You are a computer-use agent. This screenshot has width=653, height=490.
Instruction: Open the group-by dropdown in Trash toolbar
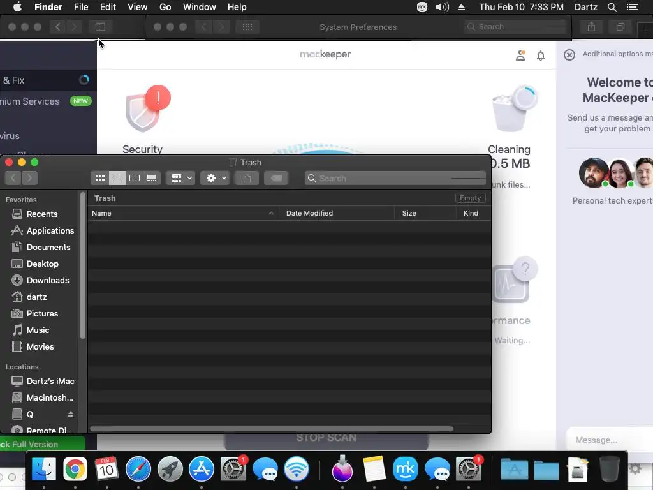coord(180,179)
